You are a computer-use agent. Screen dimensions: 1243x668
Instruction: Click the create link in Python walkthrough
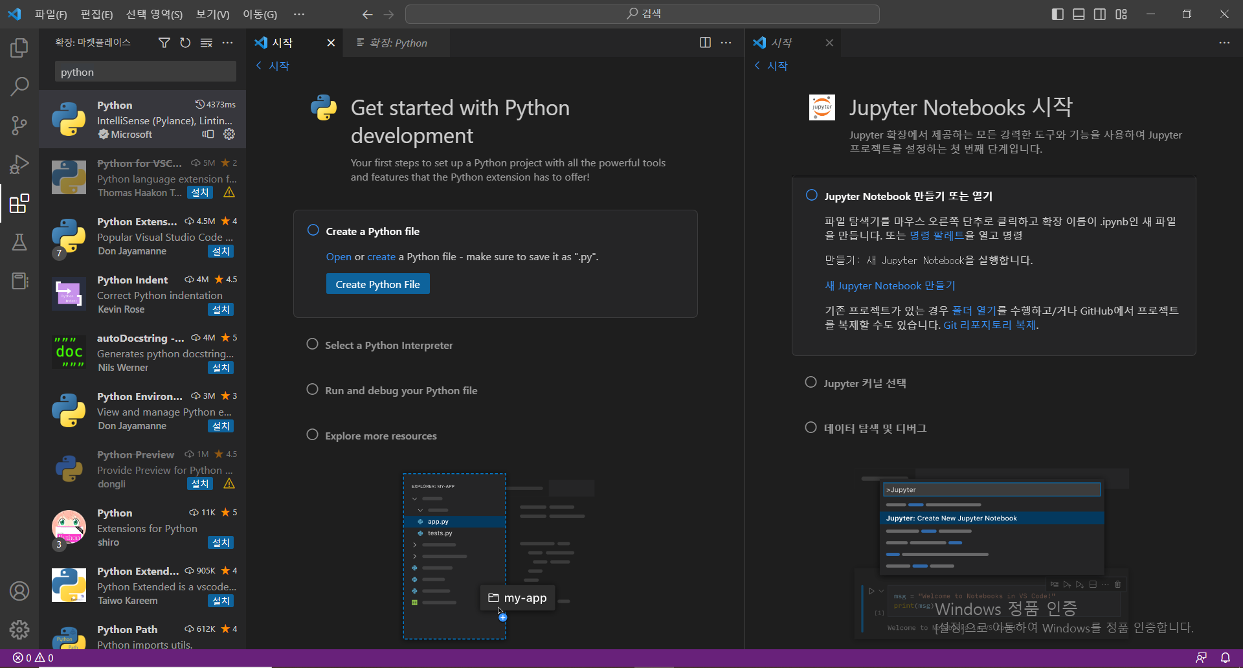pyautogui.click(x=381, y=257)
